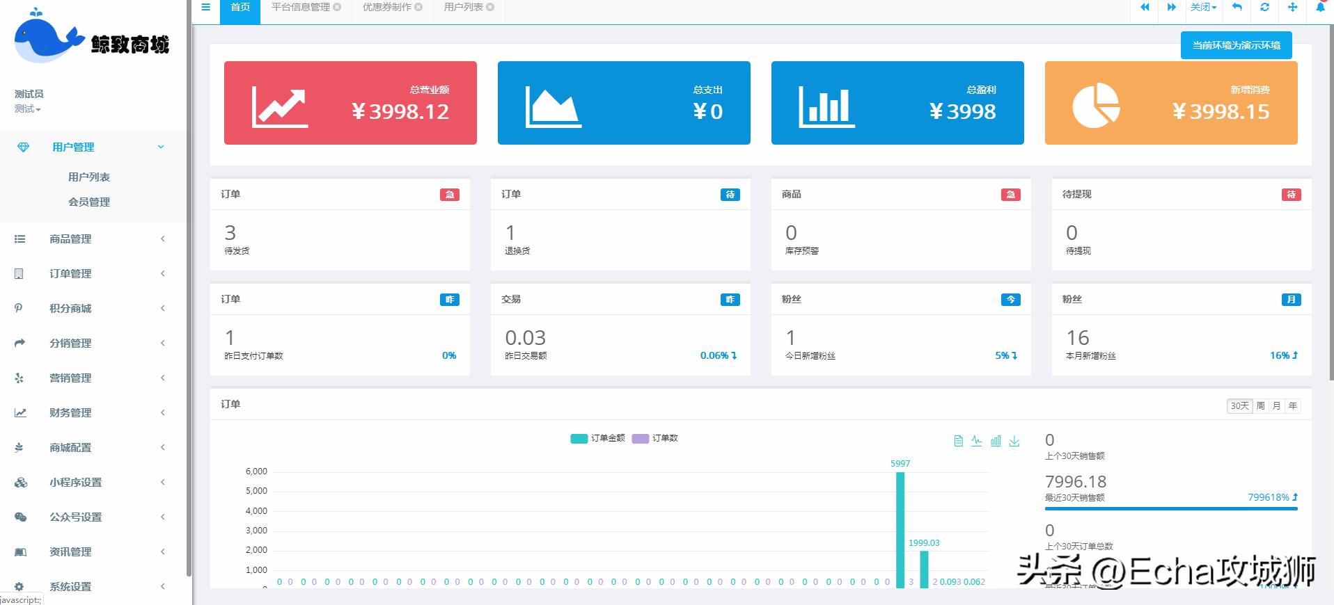Click the 用户列表 sidebar link
The width and height of the screenshot is (1334, 605).
click(x=89, y=177)
